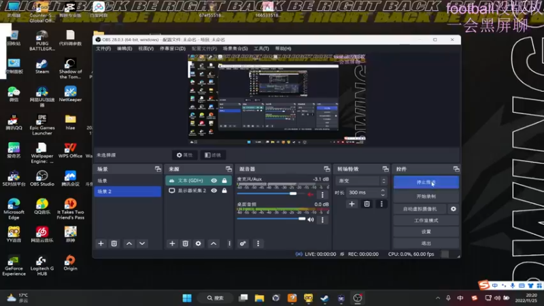The height and width of the screenshot is (306, 544).
Task: Pop out the 控件 dock panel
Action: tap(456, 169)
